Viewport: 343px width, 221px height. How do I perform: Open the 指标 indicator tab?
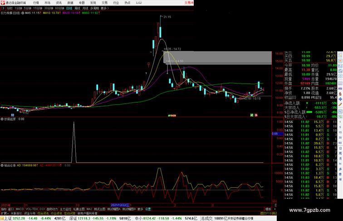tap(4, 209)
